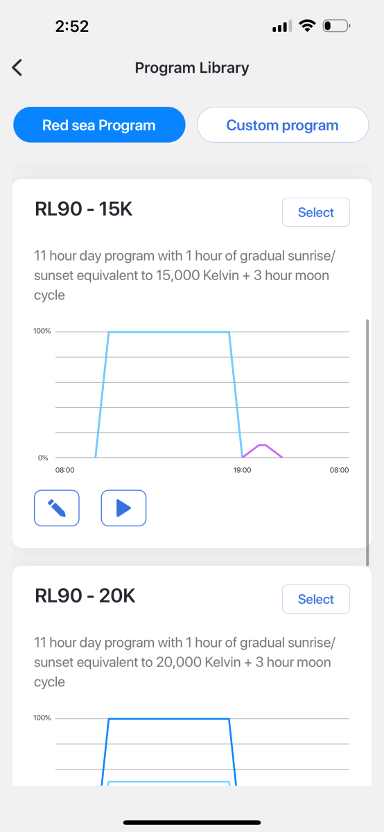Tap the 15,000 Kelvin program description
This screenshot has width=384, height=832.
[184, 275]
